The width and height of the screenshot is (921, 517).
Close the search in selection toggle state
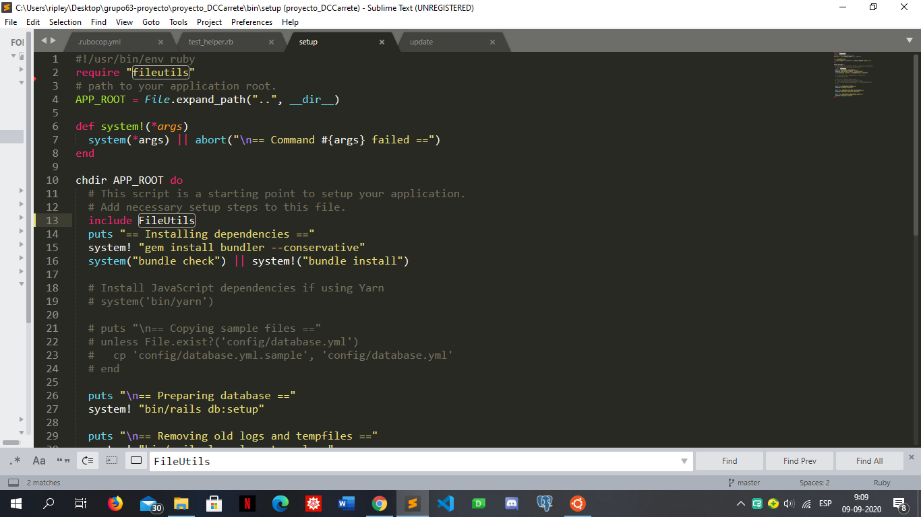[112, 460]
